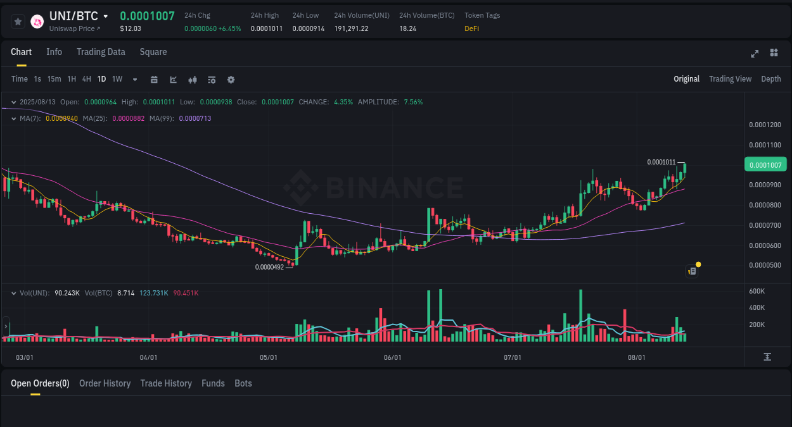Open the technical indicators icon

point(192,79)
